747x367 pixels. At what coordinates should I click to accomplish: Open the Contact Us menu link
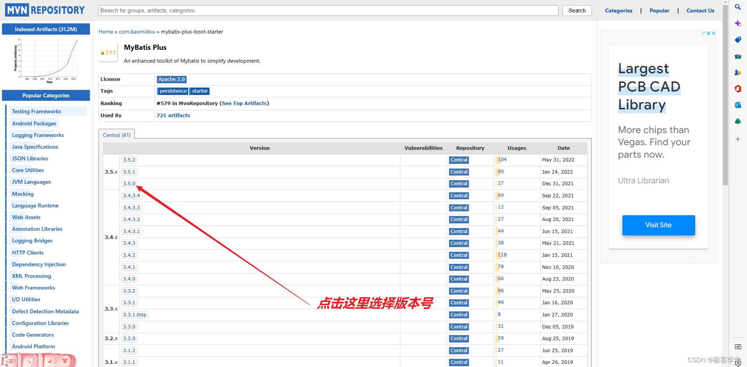pyautogui.click(x=700, y=11)
